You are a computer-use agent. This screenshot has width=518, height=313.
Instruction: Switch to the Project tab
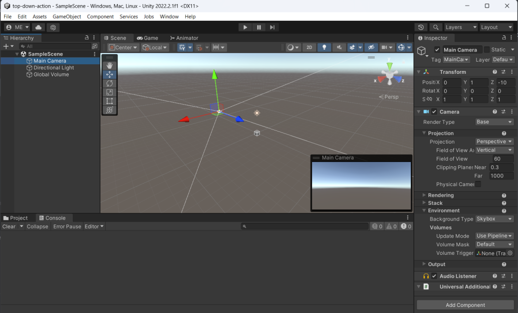(x=15, y=218)
